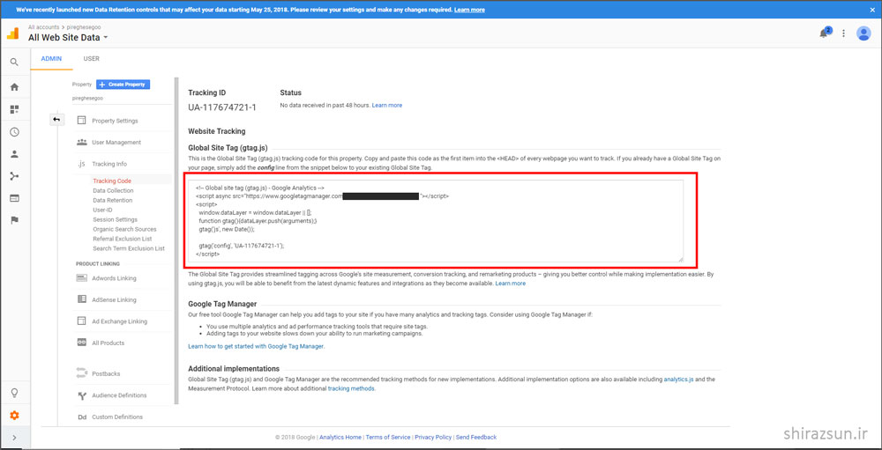Click Learn more next to Status message
Image resolution: width=882 pixels, height=450 pixels.
pyautogui.click(x=387, y=106)
